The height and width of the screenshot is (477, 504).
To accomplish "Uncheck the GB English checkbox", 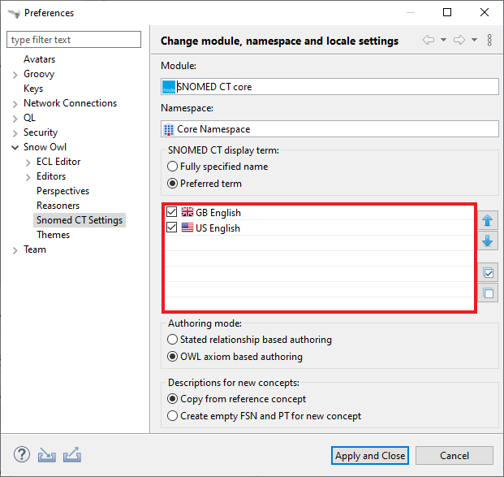I will pyautogui.click(x=171, y=213).
